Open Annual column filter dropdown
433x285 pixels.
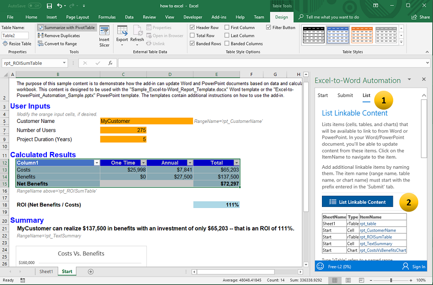pos(190,163)
